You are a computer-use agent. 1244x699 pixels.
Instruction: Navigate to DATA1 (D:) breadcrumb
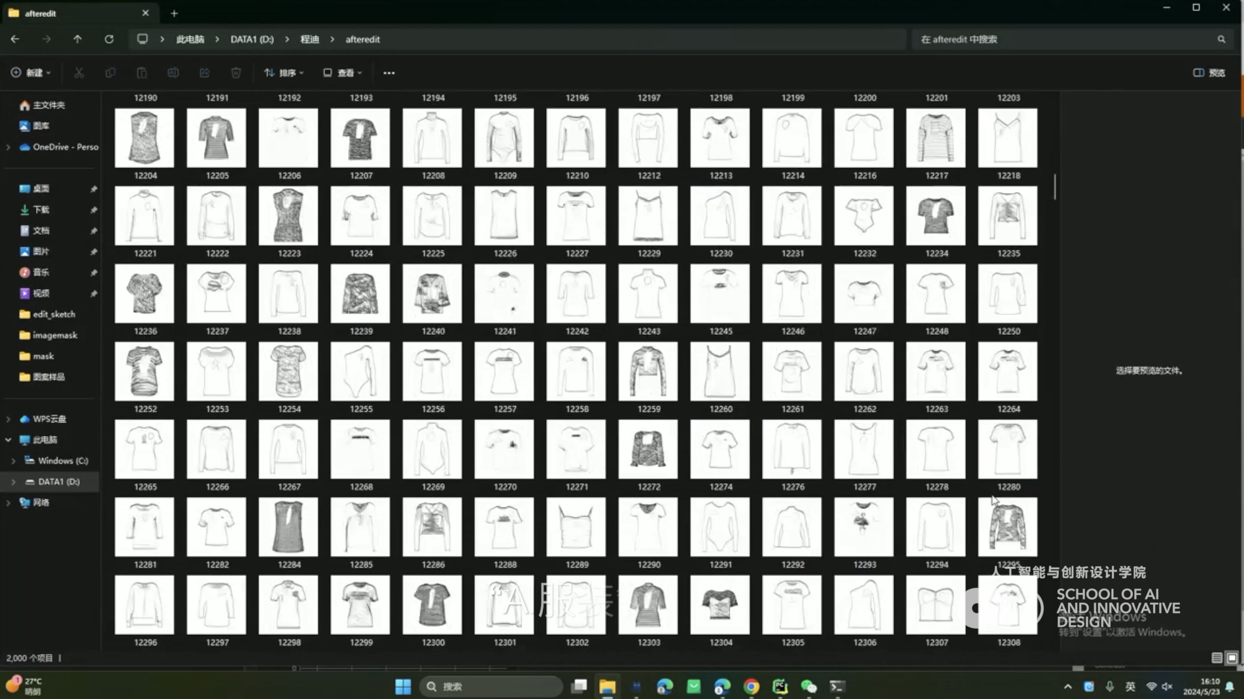tap(252, 39)
